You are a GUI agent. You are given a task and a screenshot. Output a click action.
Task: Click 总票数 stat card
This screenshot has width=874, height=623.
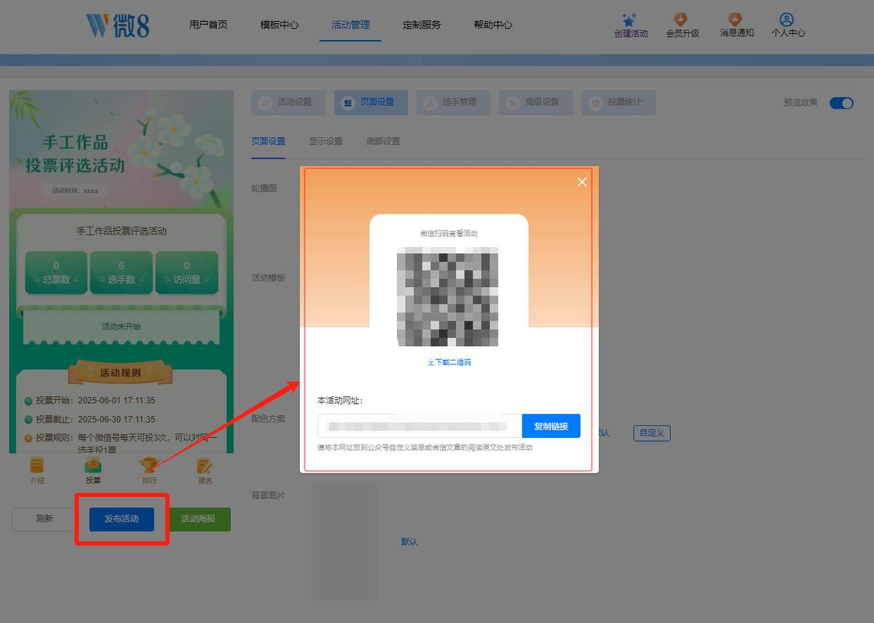(56, 273)
